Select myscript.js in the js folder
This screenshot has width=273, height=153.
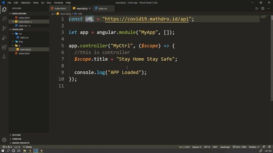pos(26,49)
